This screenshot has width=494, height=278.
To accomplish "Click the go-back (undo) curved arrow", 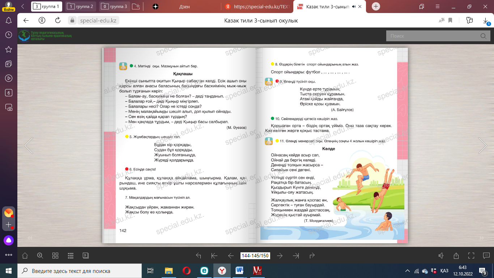I will tap(198, 256).
